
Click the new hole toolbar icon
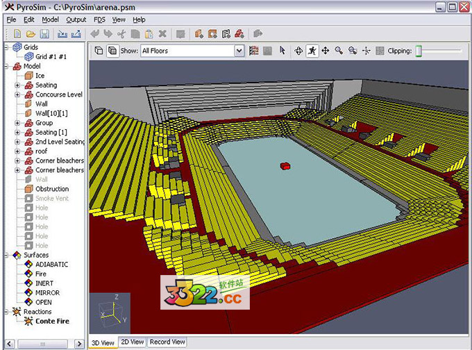[212, 34]
